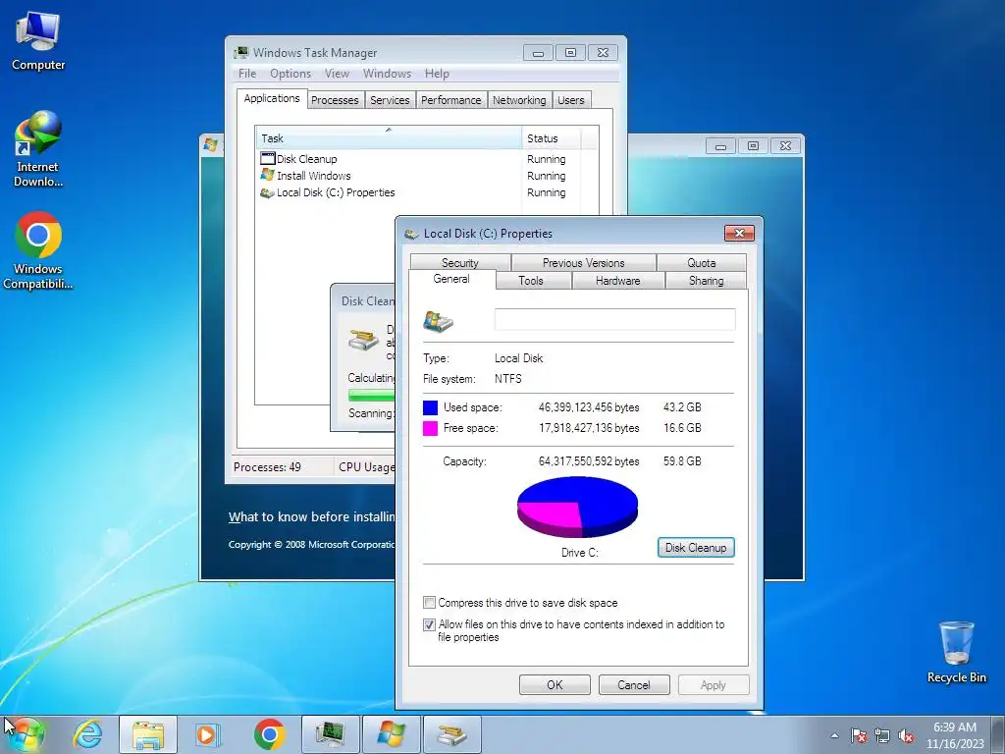
Task: Show hidden tray icons arrow
Action: coord(834,735)
